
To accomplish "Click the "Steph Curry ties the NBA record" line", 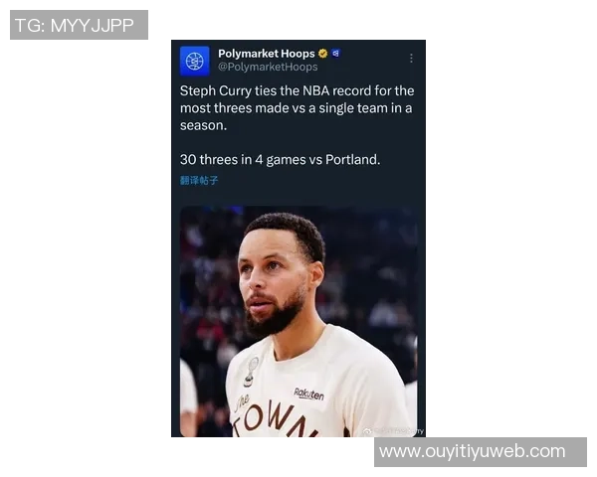I will coord(297,90).
